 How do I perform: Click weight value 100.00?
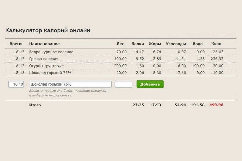coord(120,59)
